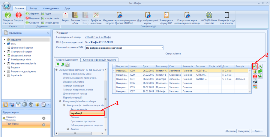Click Генерація коду для додатку phone icon

tap(226, 15)
